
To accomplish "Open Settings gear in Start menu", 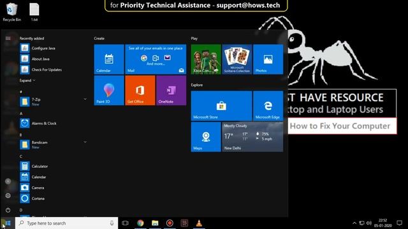I will 8,195.
